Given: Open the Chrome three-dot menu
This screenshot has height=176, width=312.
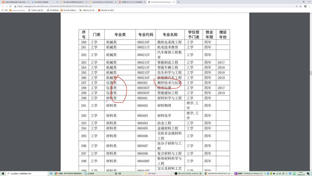Looking at the screenshot, I should click(x=310, y=6).
